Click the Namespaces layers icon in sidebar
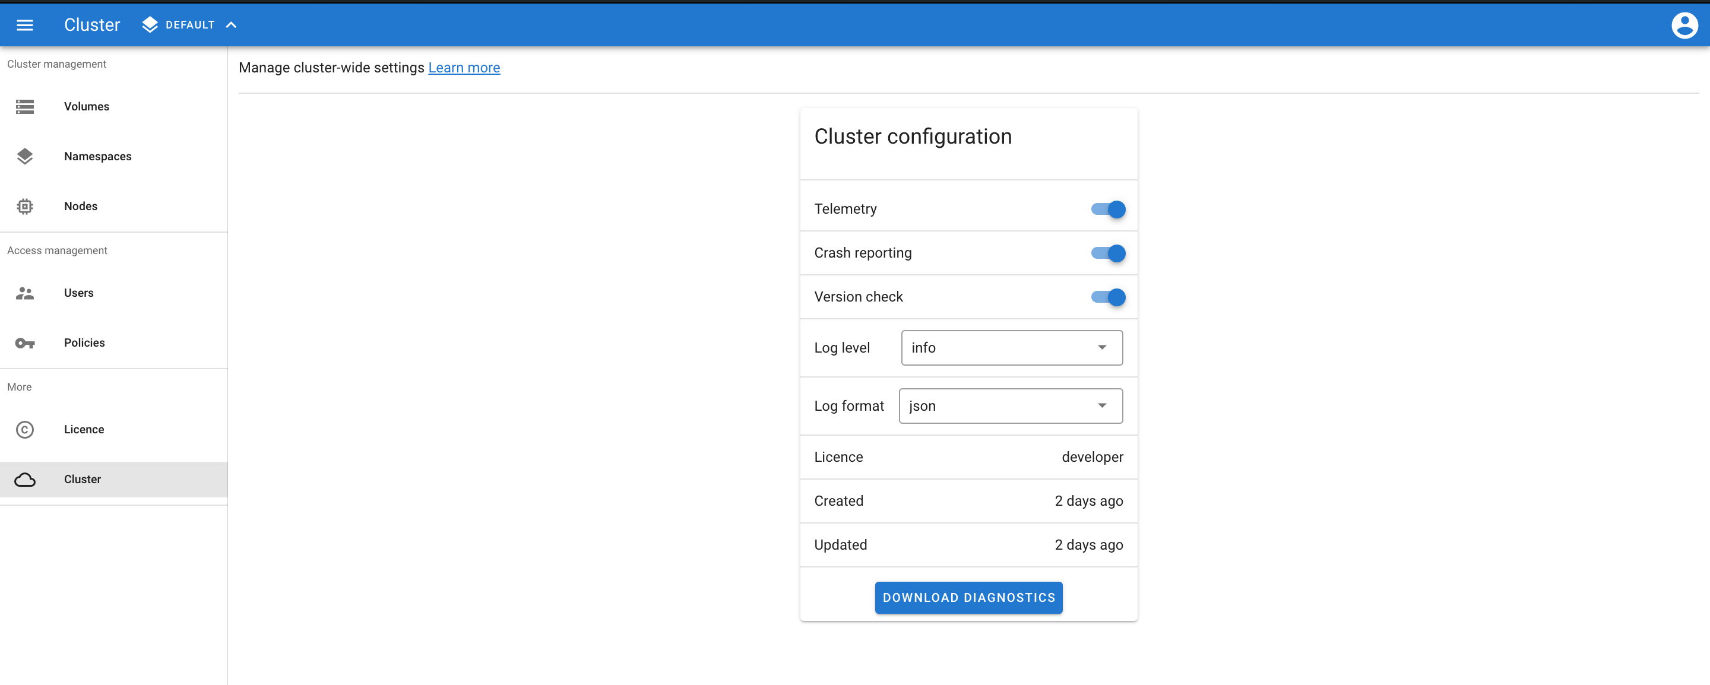The width and height of the screenshot is (1710, 685). click(24, 156)
